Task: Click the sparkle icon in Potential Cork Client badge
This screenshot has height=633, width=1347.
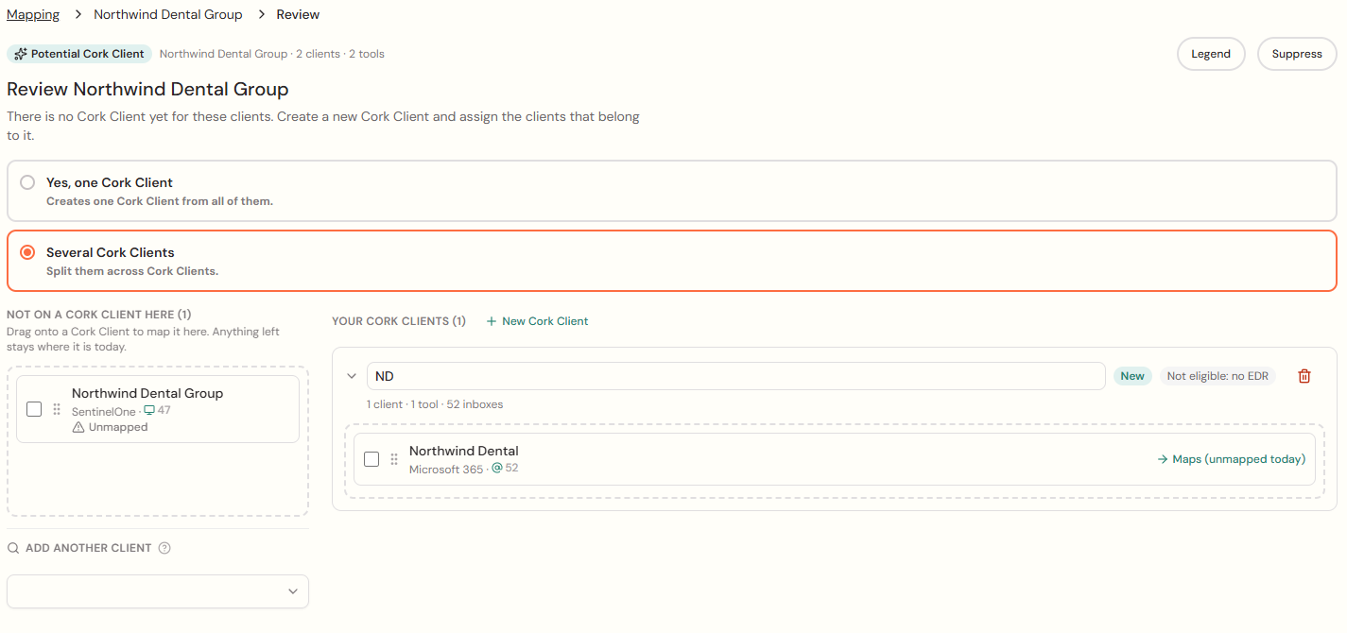Action: (21, 54)
